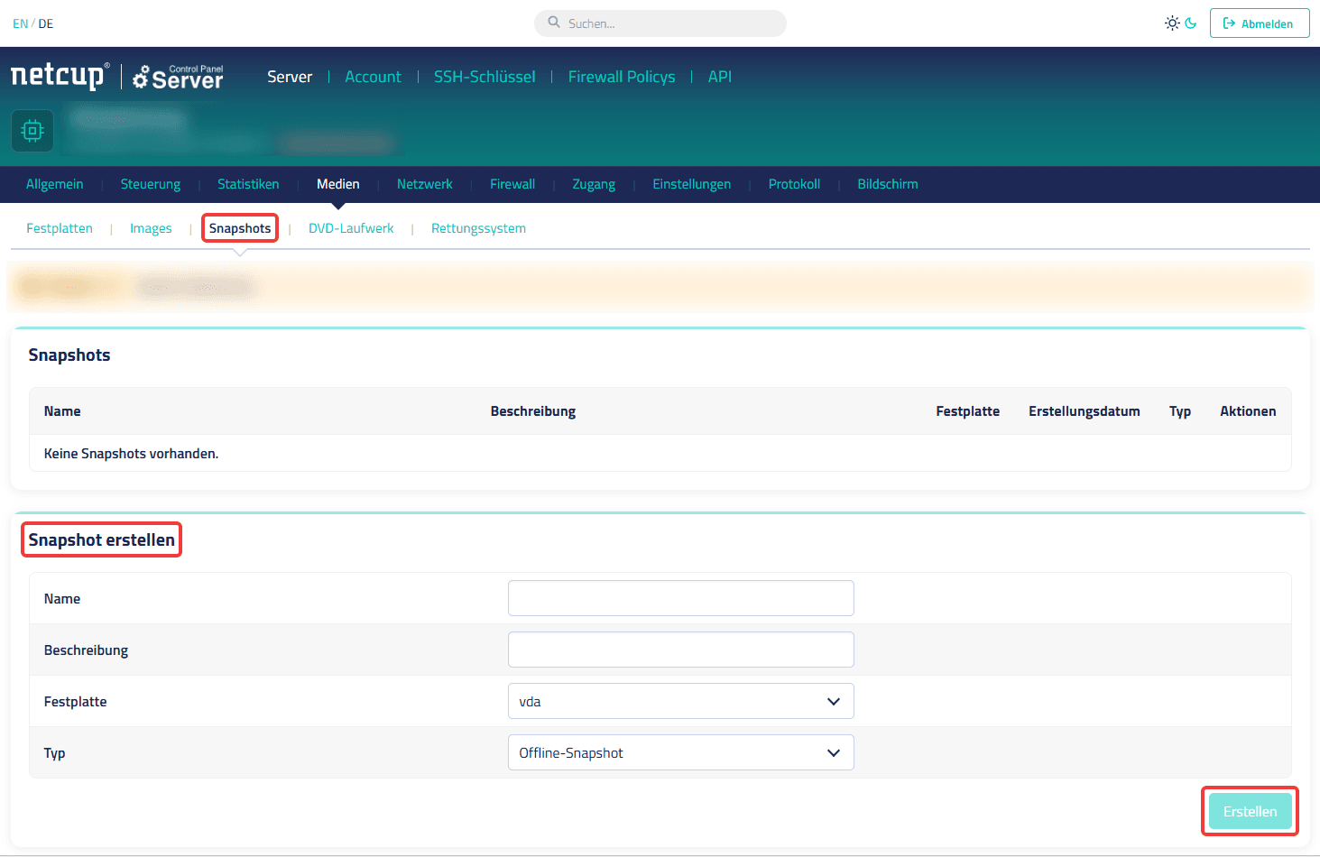Viewport: 1320px width, 857px height.
Task: Click the search magnifier icon
Action: point(554,23)
